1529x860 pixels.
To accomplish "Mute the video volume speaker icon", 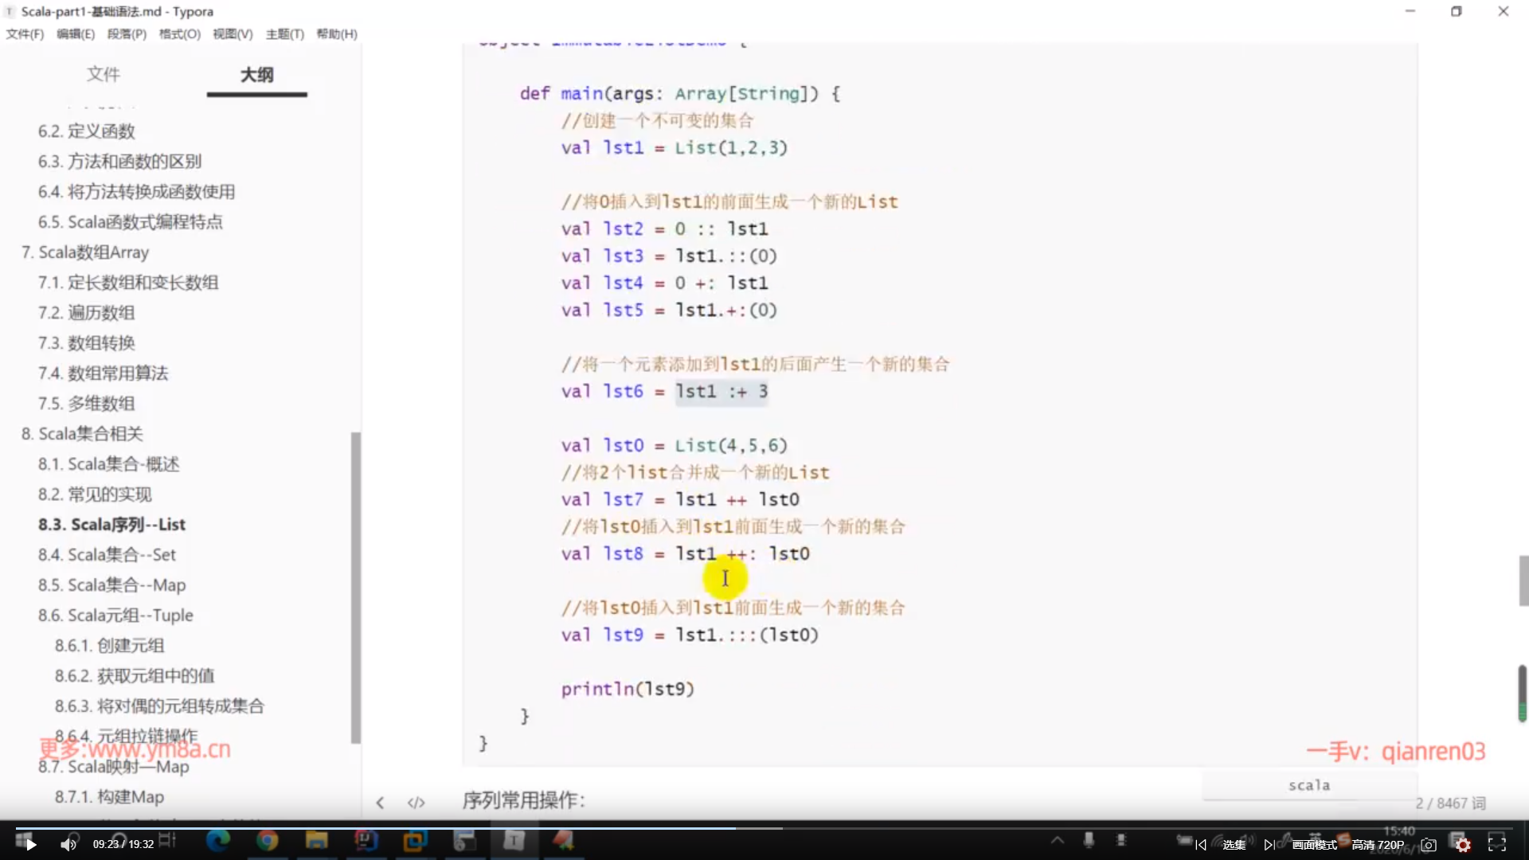I will 68,844.
